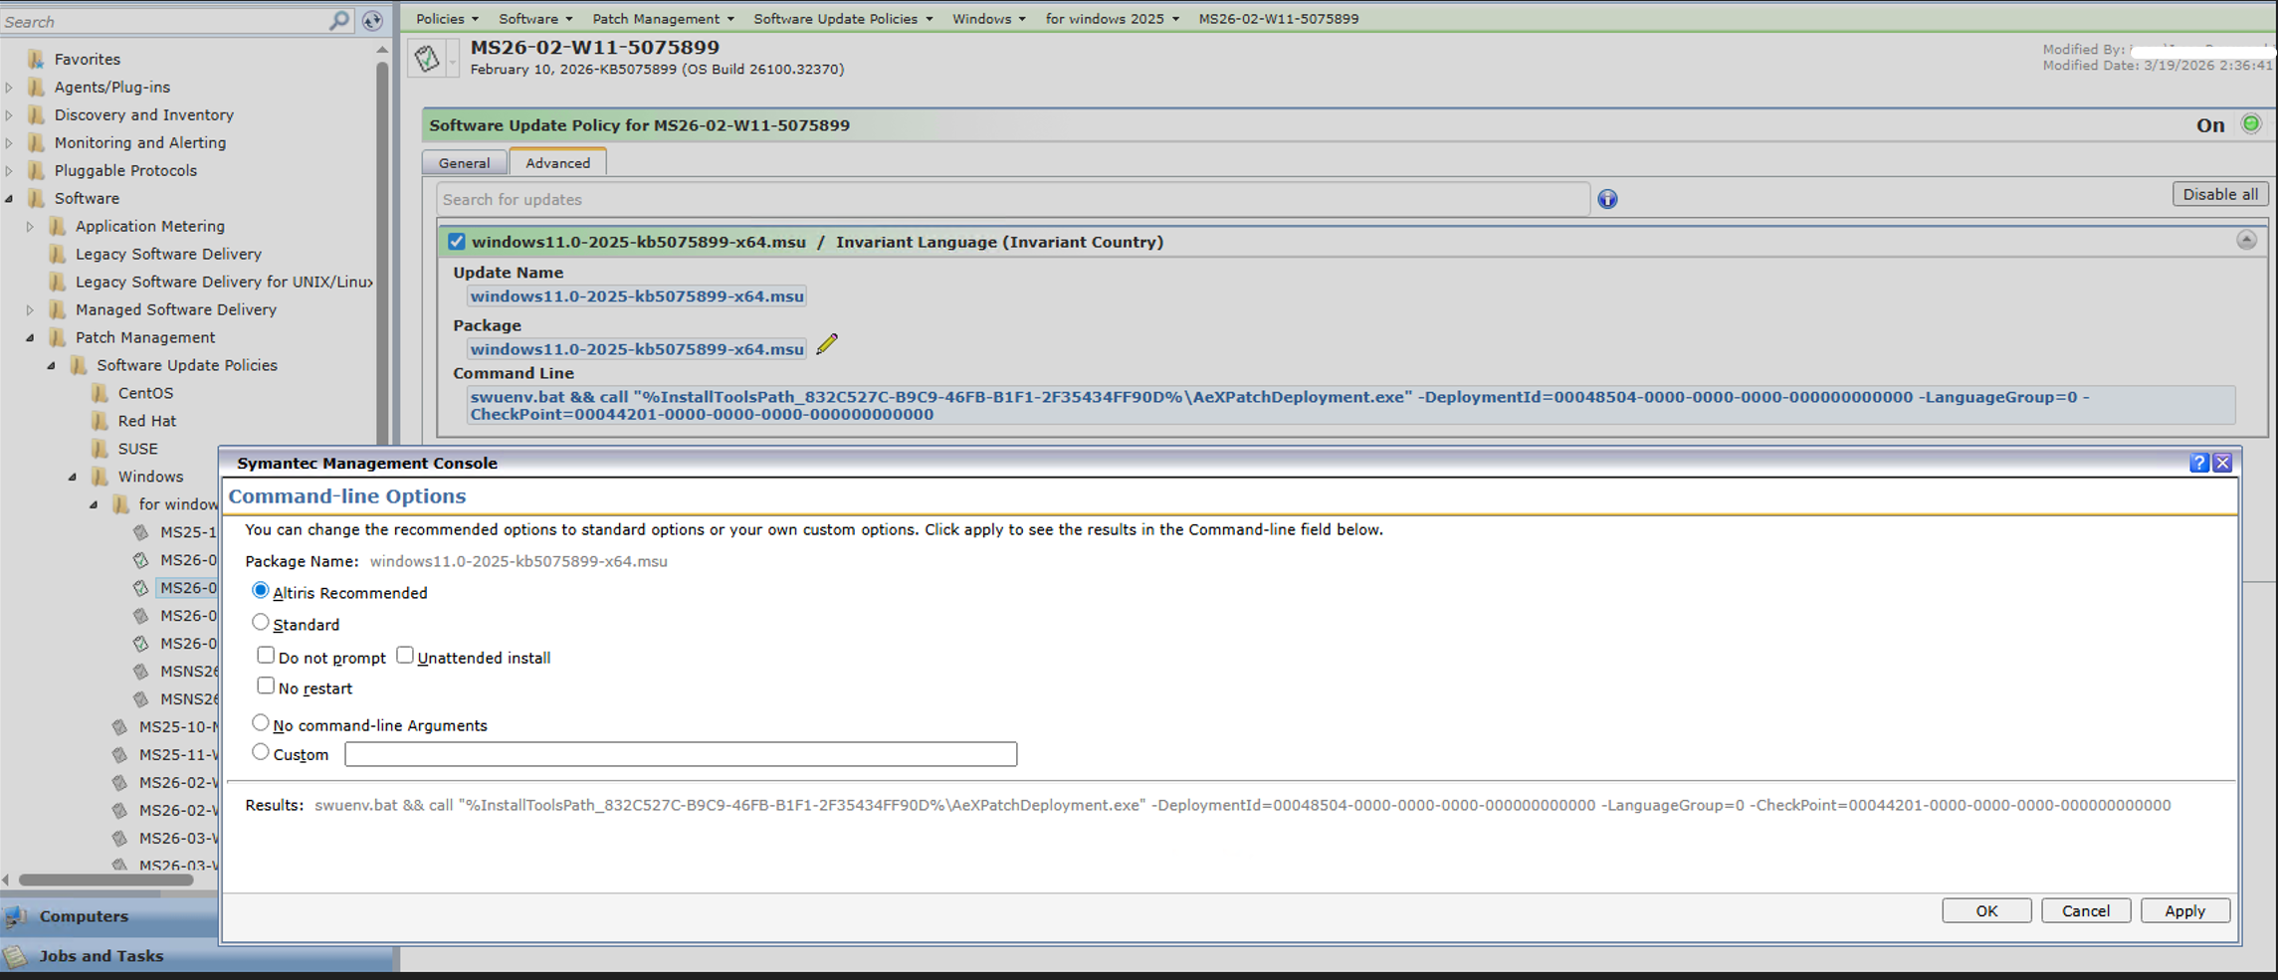Click the Application Metering folder icon
The image size is (2278, 980).
click(58, 226)
